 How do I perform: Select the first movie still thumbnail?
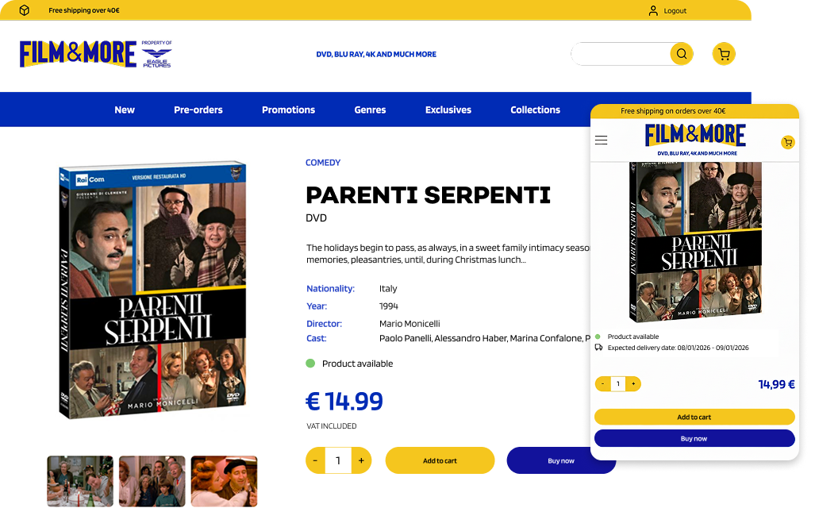[80, 481]
